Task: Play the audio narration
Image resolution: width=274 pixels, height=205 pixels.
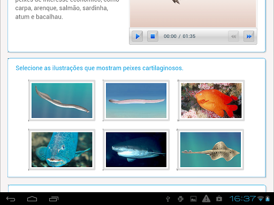Action: [x=137, y=36]
